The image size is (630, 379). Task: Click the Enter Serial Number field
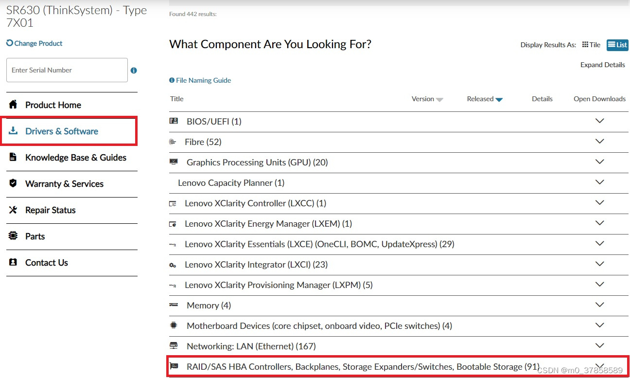coord(67,70)
